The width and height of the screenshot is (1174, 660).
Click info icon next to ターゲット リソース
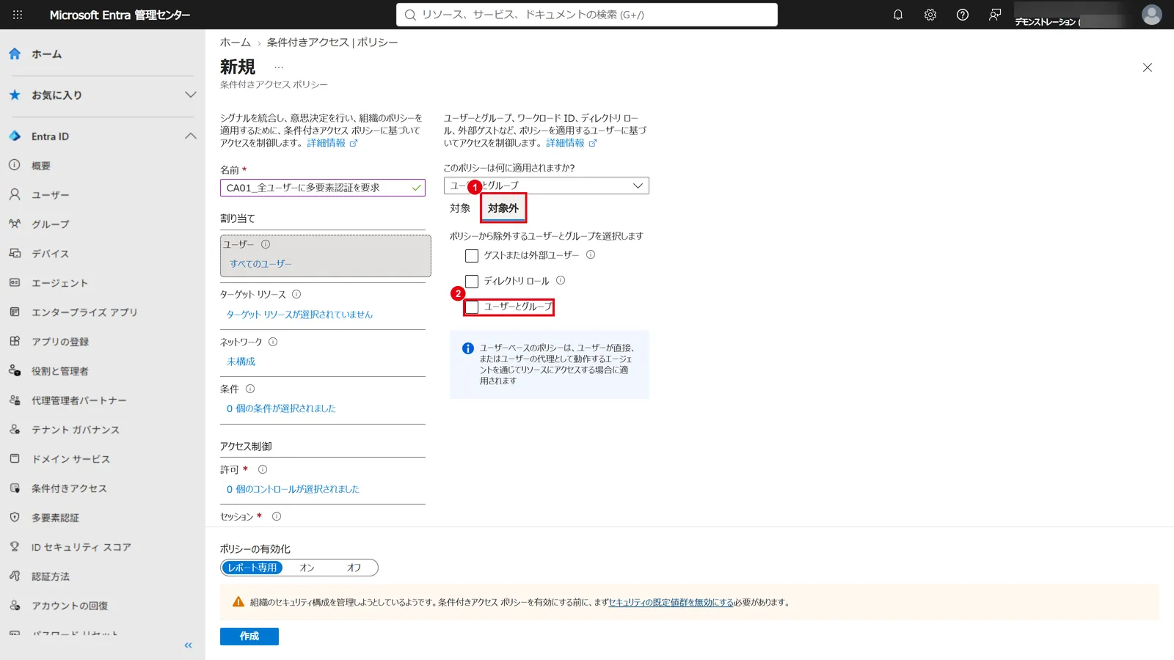(x=296, y=294)
